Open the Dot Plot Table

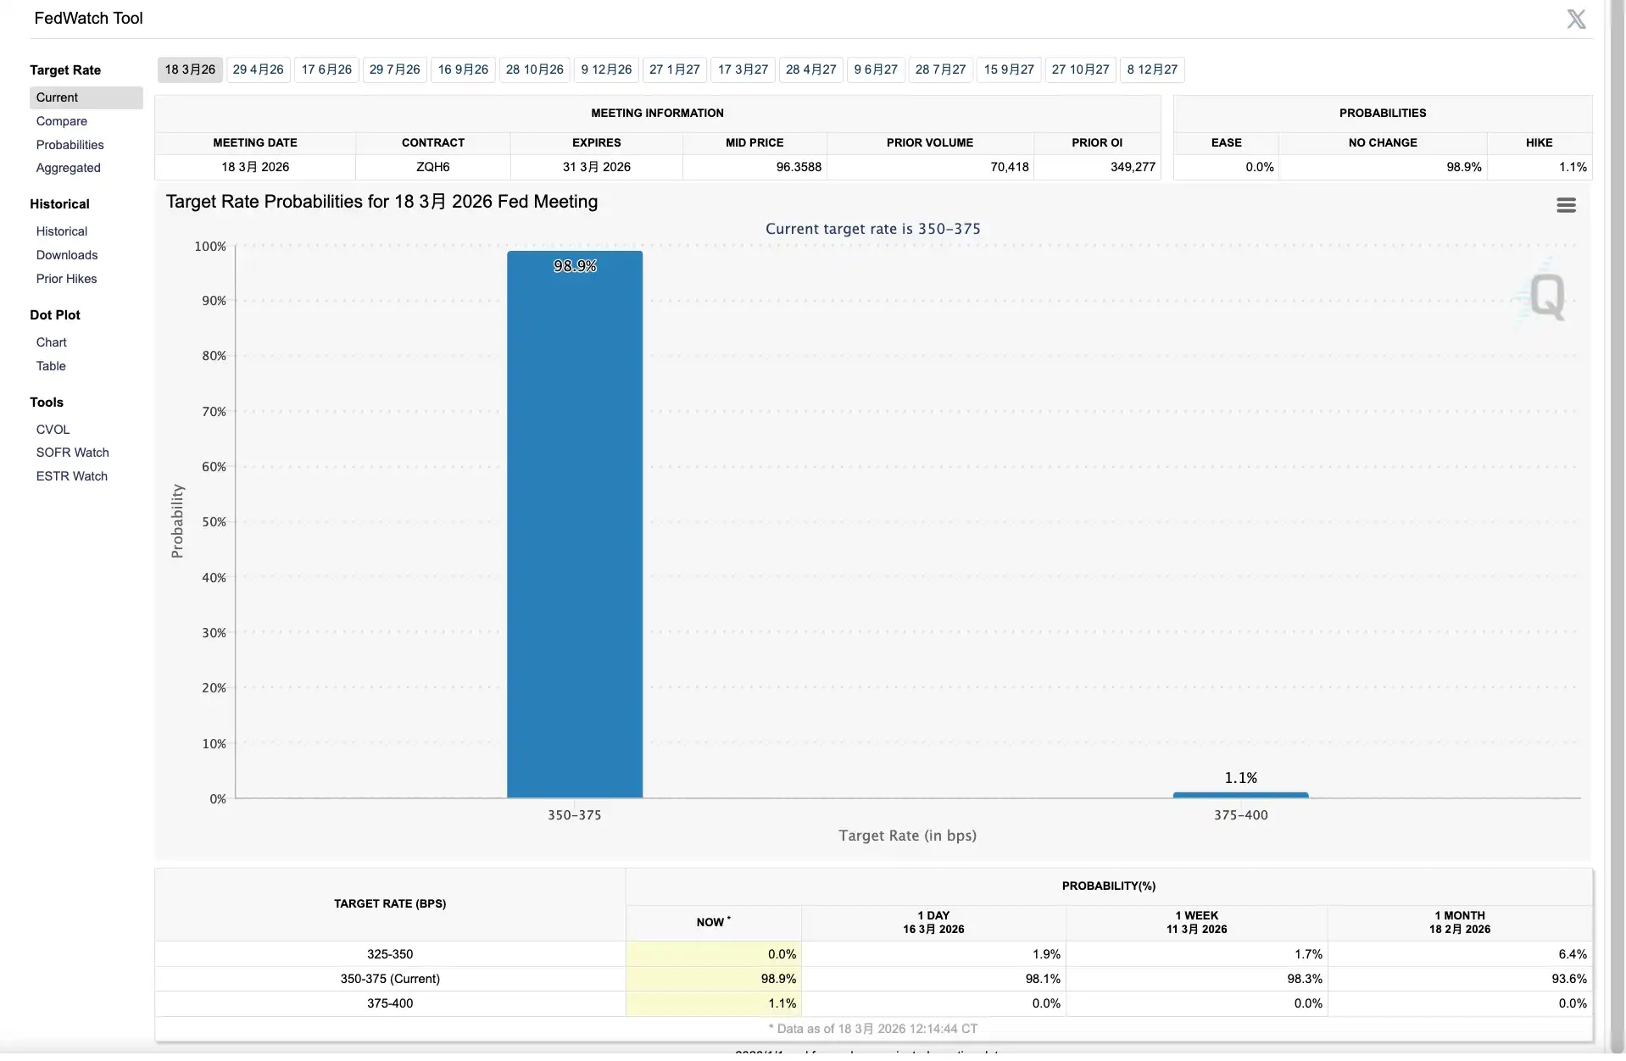coord(51,366)
